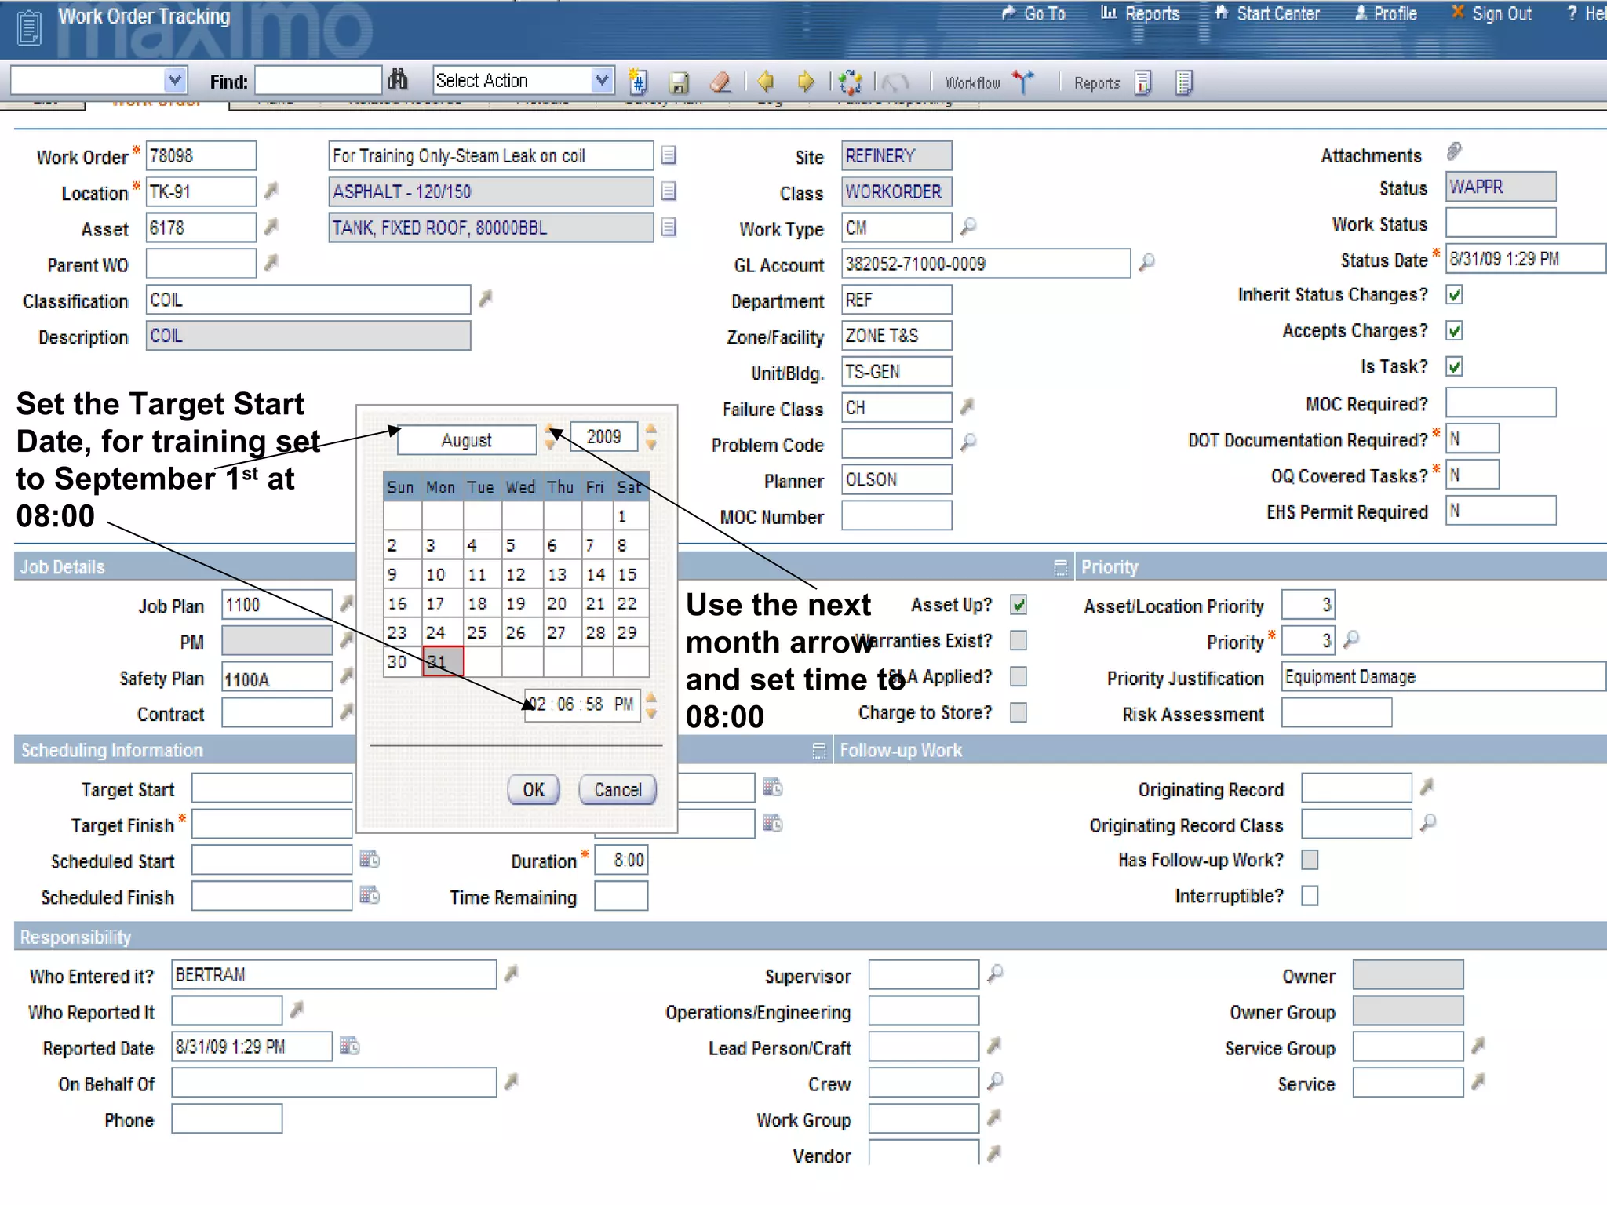Open the top Reports menu

tap(1140, 14)
